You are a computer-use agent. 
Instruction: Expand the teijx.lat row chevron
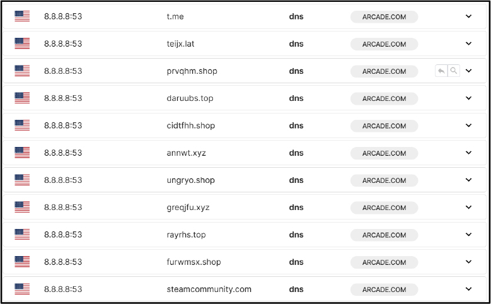pos(468,44)
